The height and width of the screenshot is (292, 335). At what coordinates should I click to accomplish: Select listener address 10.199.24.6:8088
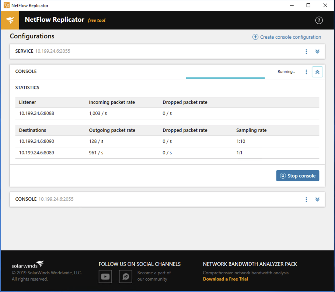(x=36, y=113)
